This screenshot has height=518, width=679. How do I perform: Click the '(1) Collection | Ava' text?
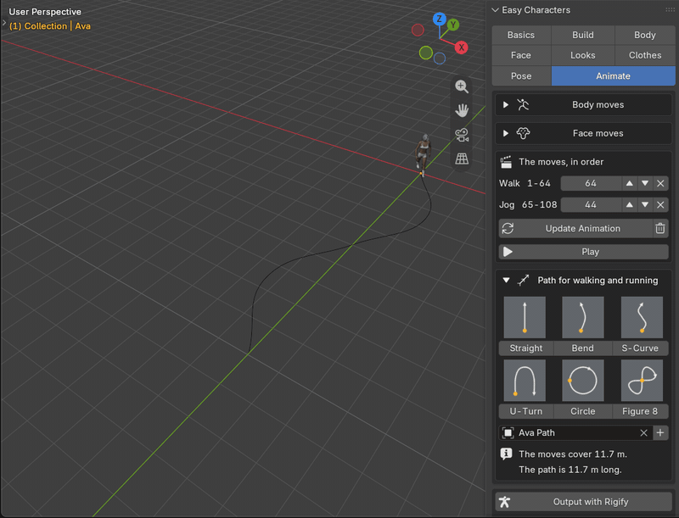[50, 26]
